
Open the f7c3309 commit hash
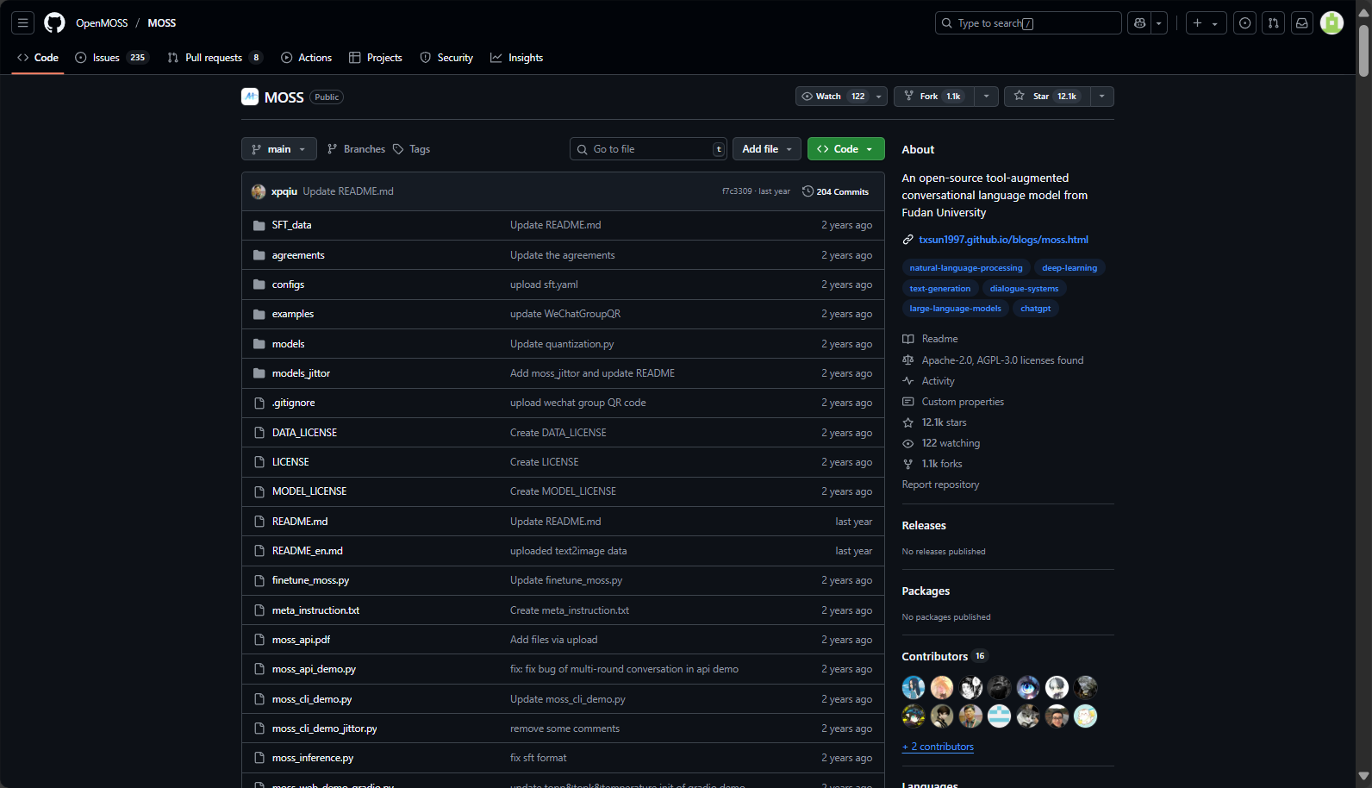click(737, 191)
